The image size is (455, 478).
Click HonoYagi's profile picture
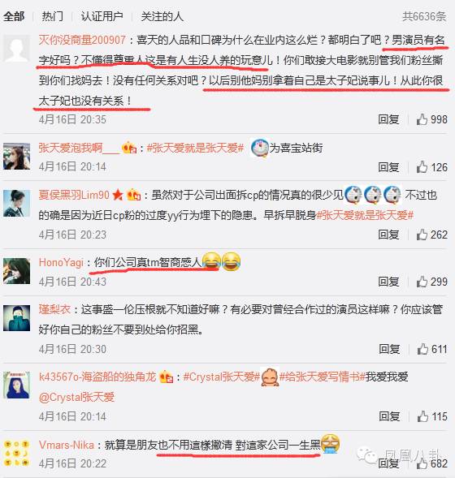tap(16, 271)
